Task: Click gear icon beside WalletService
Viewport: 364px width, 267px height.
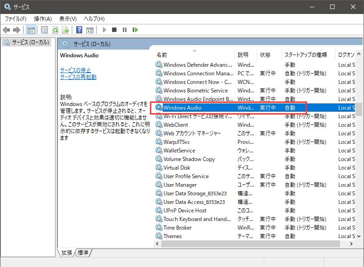Action: (159, 151)
